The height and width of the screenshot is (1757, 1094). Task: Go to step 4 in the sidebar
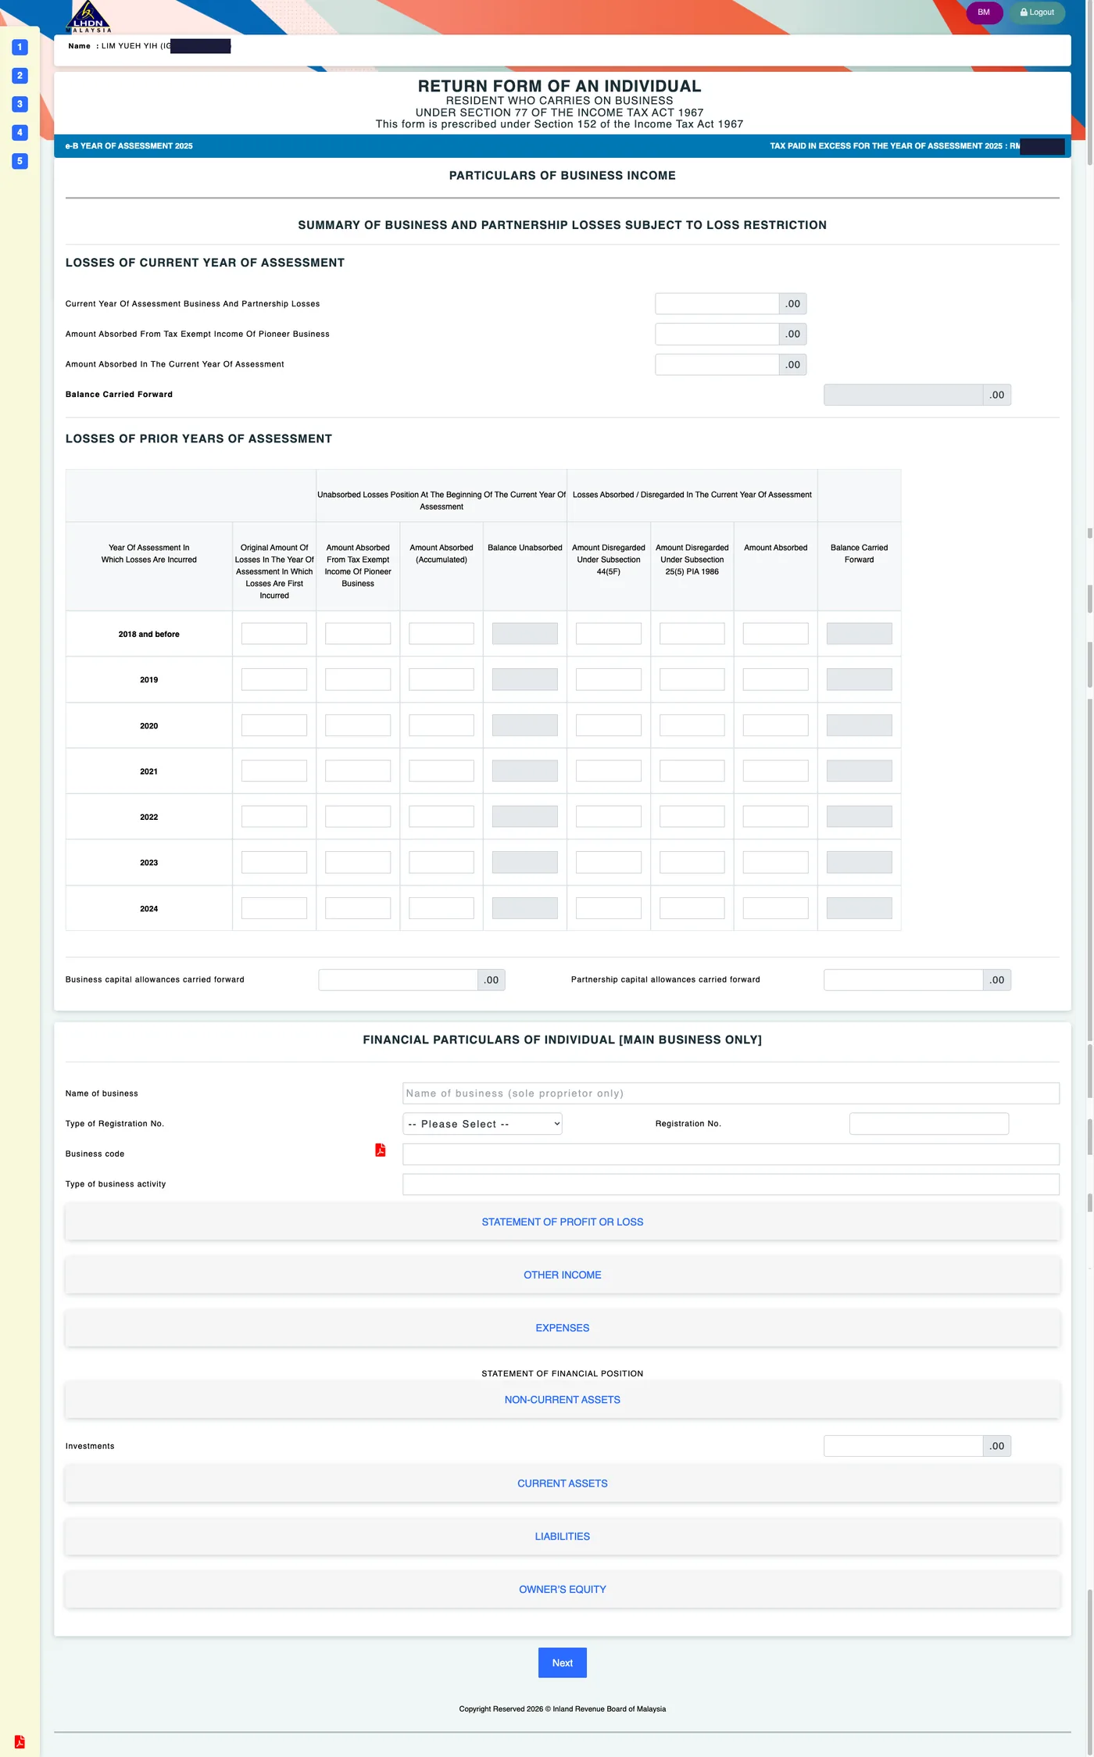[20, 133]
